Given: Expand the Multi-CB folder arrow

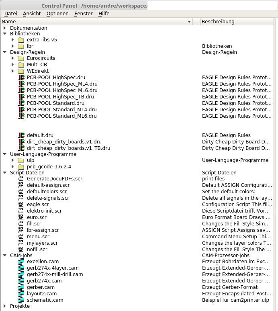Looking at the screenshot, I should pyautogui.click(x=13, y=64).
